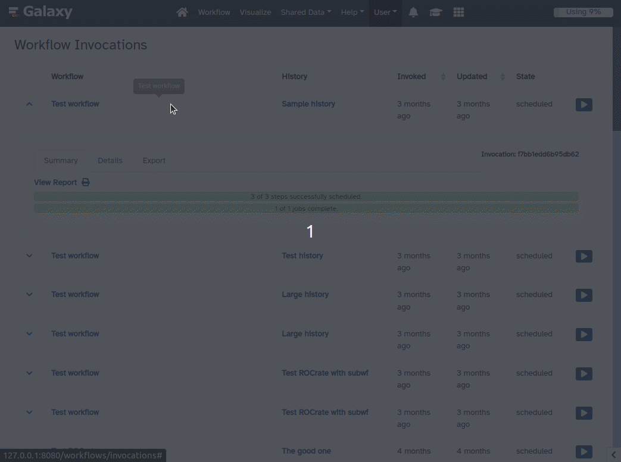Click the home icon in the masthead
This screenshot has width=621, height=462.
[x=182, y=12]
